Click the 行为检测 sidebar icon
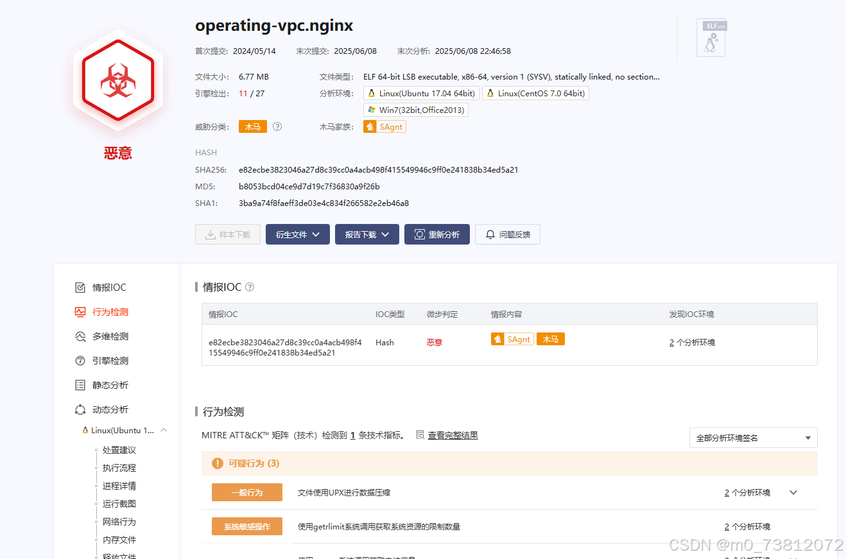 (80, 312)
